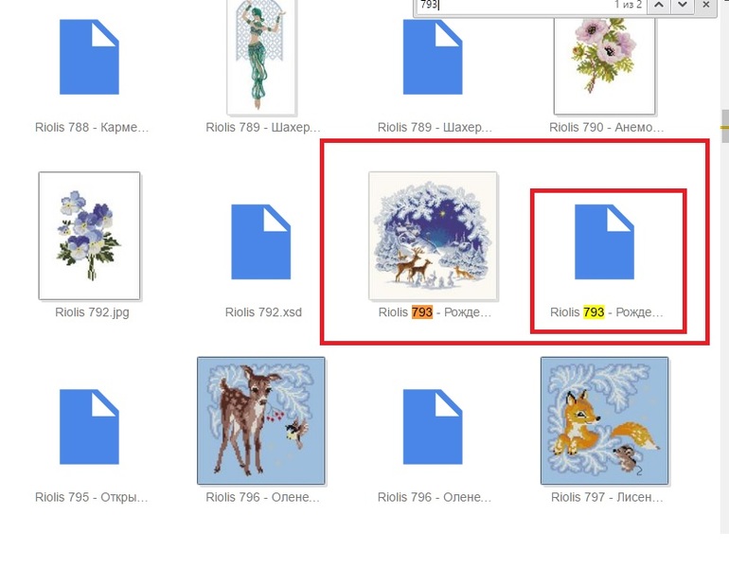The width and height of the screenshot is (729, 568).
Task: Open the Riolis 792.xsd file icon
Action: click(261, 242)
